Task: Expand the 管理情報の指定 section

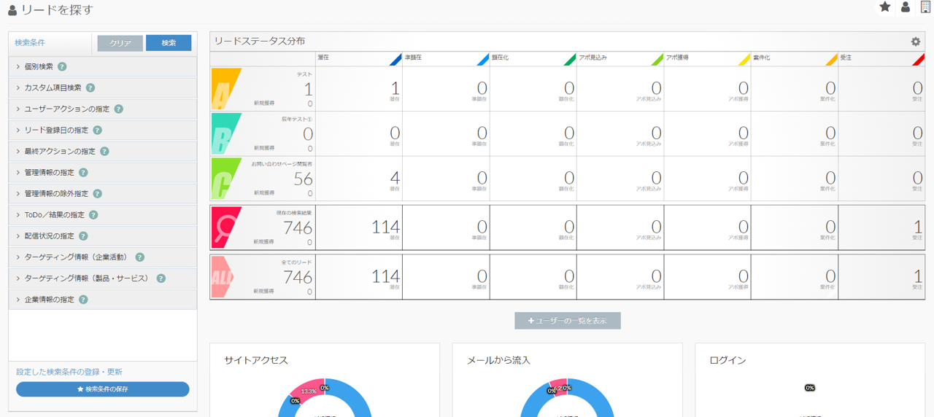Action: coord(103,173)
